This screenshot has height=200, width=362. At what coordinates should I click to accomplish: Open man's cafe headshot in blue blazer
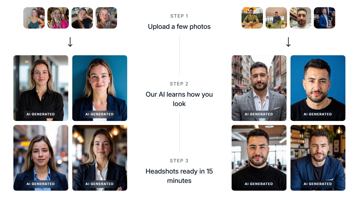point(318,158)
